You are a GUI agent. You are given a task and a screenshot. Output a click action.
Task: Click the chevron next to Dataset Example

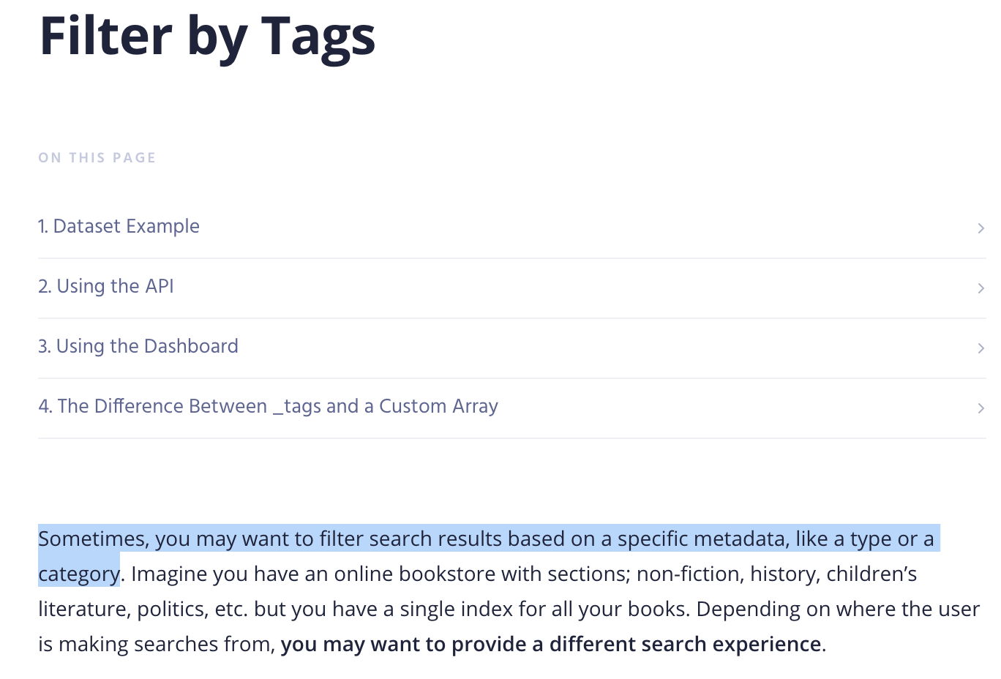point(981,228)
